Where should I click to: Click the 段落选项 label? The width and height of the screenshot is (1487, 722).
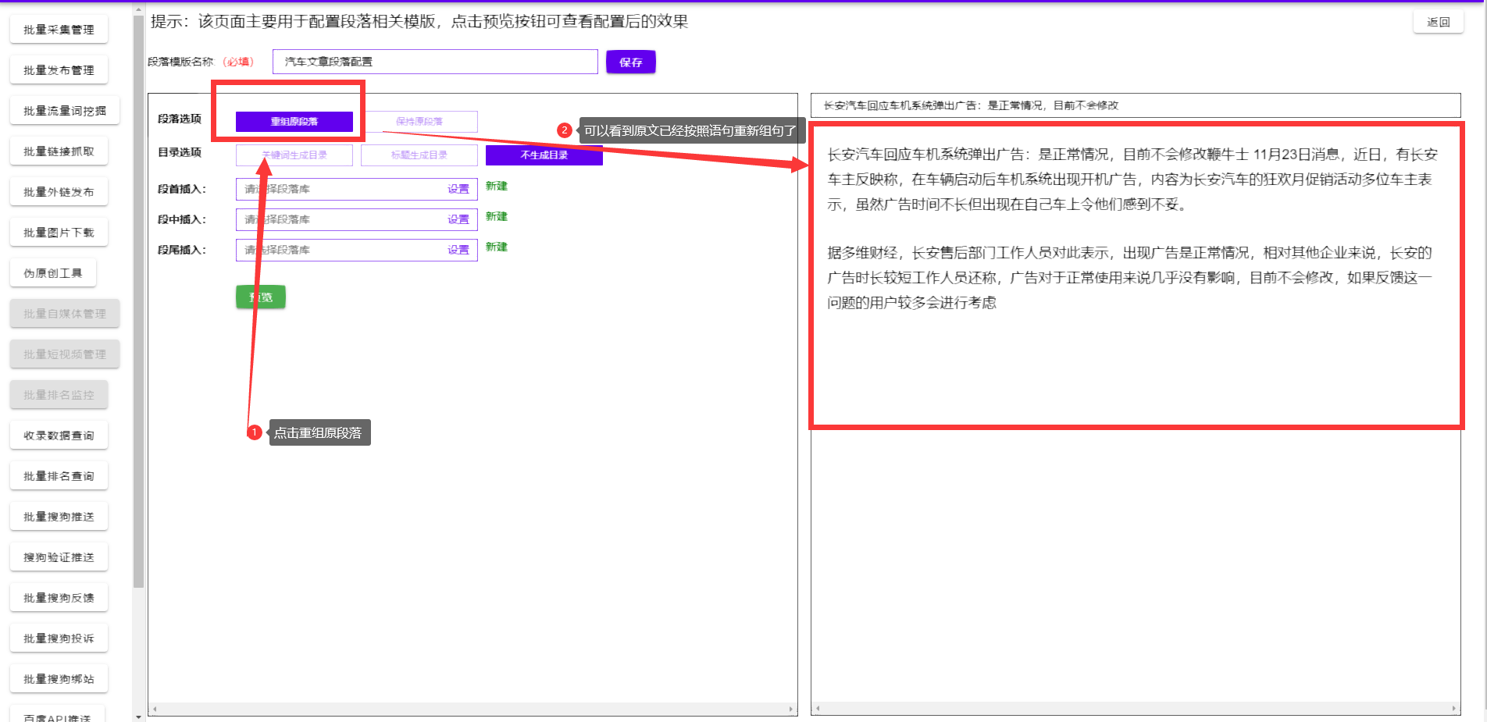180,119
